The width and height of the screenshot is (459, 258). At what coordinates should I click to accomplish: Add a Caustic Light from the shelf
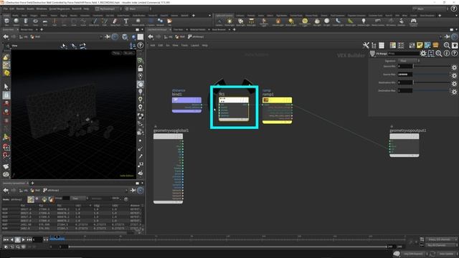(x=338, y=21)
